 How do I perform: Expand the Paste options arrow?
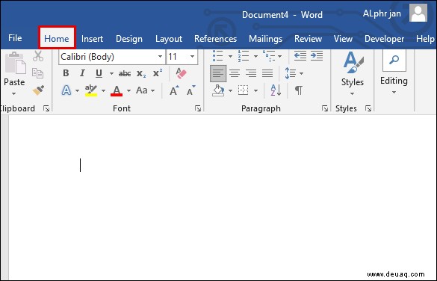click(x=14, y=94)
